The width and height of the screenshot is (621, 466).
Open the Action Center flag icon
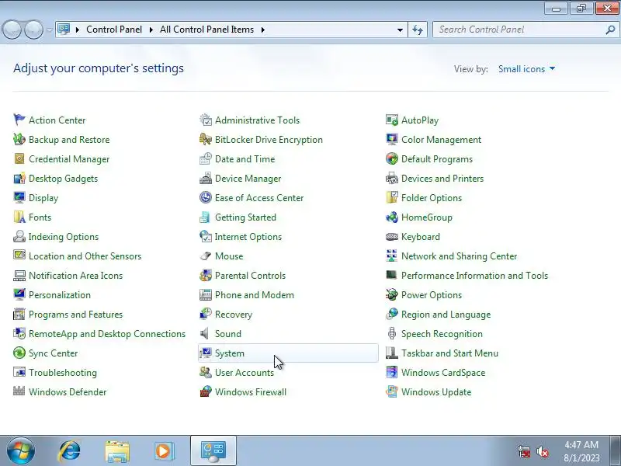click(19, 120)
